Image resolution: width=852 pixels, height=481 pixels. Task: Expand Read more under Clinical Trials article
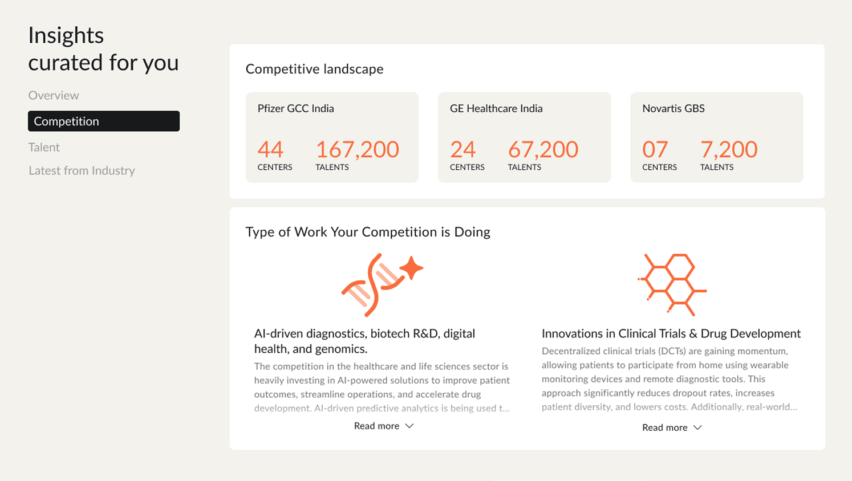(672, 427)
